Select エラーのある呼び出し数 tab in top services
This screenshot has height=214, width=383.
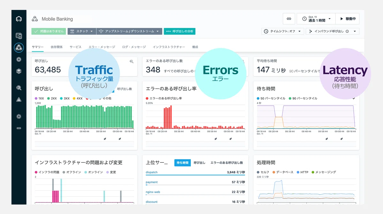click(227, 163)
